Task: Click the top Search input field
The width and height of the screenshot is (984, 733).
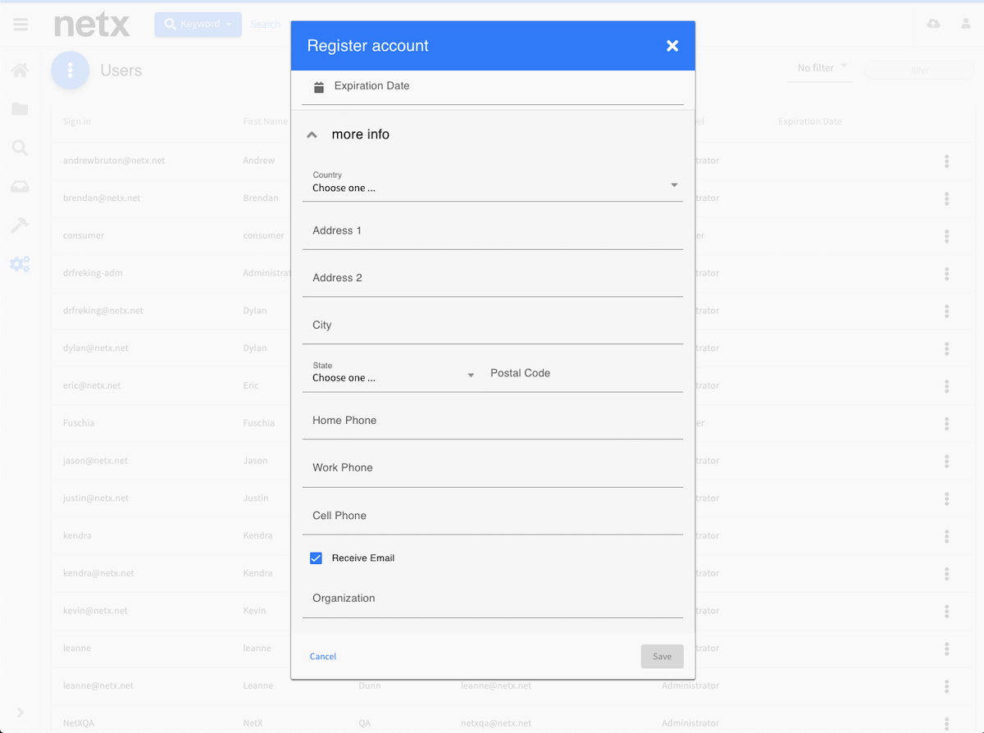Action: click(x=266, y=25)
